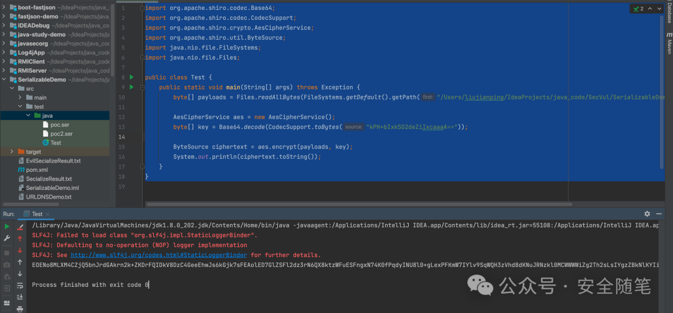Click run gutter icon beside main method line
The height and width of the screenshot is (313, 673).
[x=131, y=87]
